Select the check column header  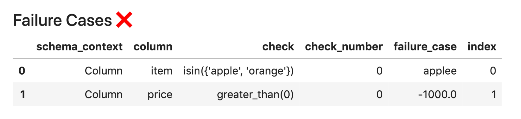tap(278, 47)
